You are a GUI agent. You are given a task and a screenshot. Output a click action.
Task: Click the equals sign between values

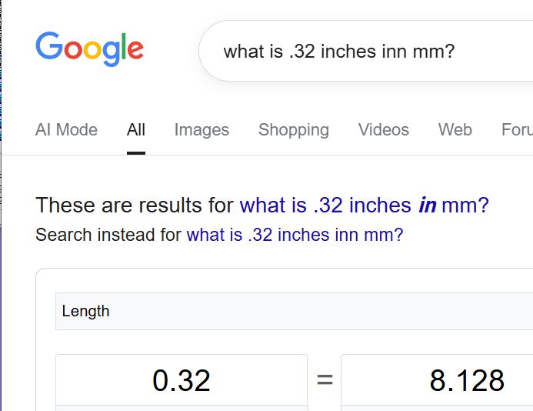click(325, 379)
